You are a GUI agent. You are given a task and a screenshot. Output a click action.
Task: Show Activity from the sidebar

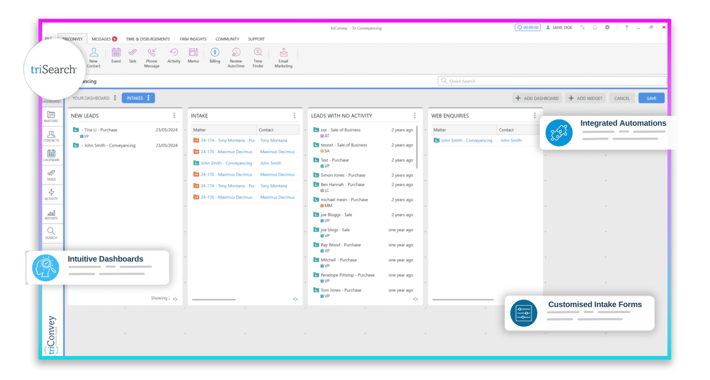(x=51, y=194)
